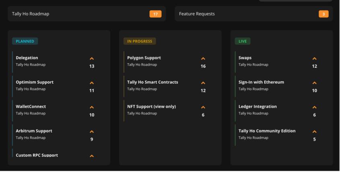Open Sign-In with Ethereum post
Image resolution: width=340 pixels, height=172 pixels.
pyautogui.click(x=261, y=82)
